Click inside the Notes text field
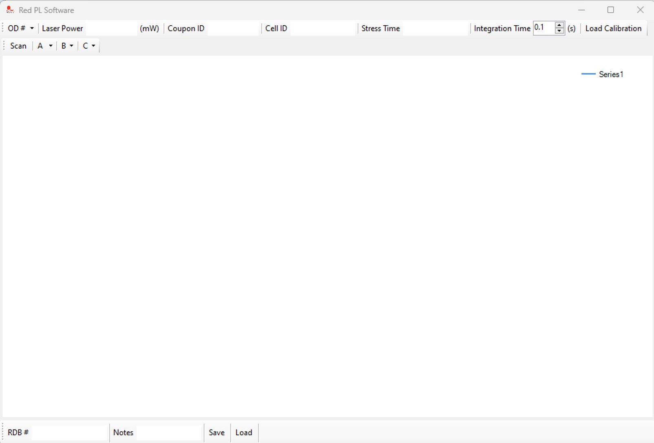The height and width of the screenshot is (443, 654). point(170,433)
